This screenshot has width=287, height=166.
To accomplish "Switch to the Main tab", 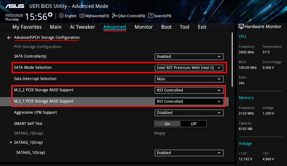I will [x=56, y=27].
